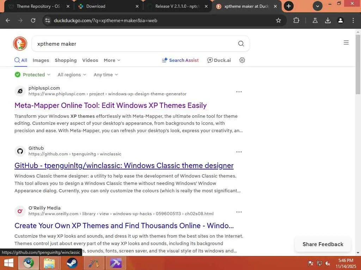Show browser downloads
The image size is (361, 270).
(x=328, y=20)
